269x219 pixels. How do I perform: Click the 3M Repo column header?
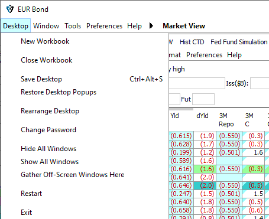(226, 120)
